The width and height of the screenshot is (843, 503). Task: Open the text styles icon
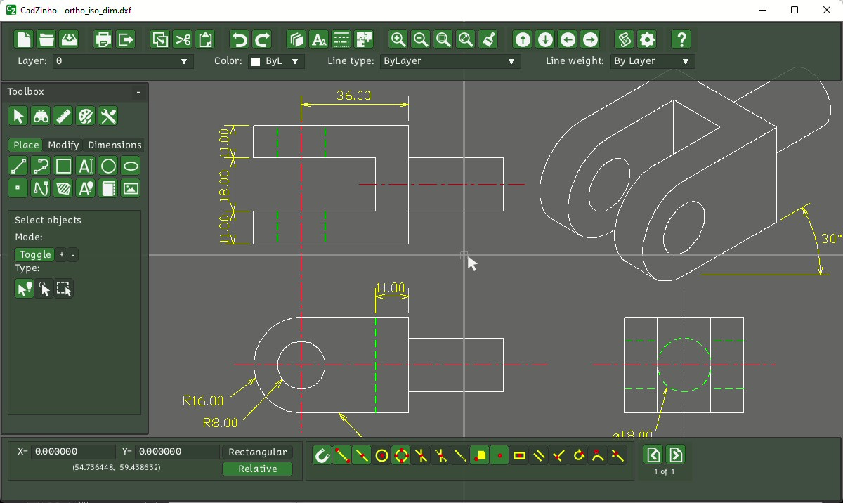coord(319,39)
